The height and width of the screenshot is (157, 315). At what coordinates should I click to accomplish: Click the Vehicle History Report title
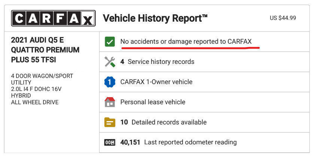tap(155, 18)
